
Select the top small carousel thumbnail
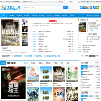coord(25,22)
